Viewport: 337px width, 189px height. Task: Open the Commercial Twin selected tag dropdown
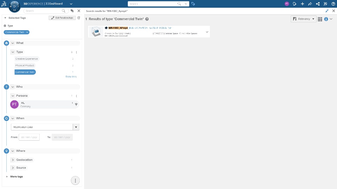tap(27, 32)
